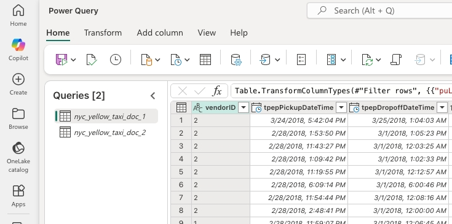Open the tpepPickupDateTime filter dropdown

click(x=341, y=107)
